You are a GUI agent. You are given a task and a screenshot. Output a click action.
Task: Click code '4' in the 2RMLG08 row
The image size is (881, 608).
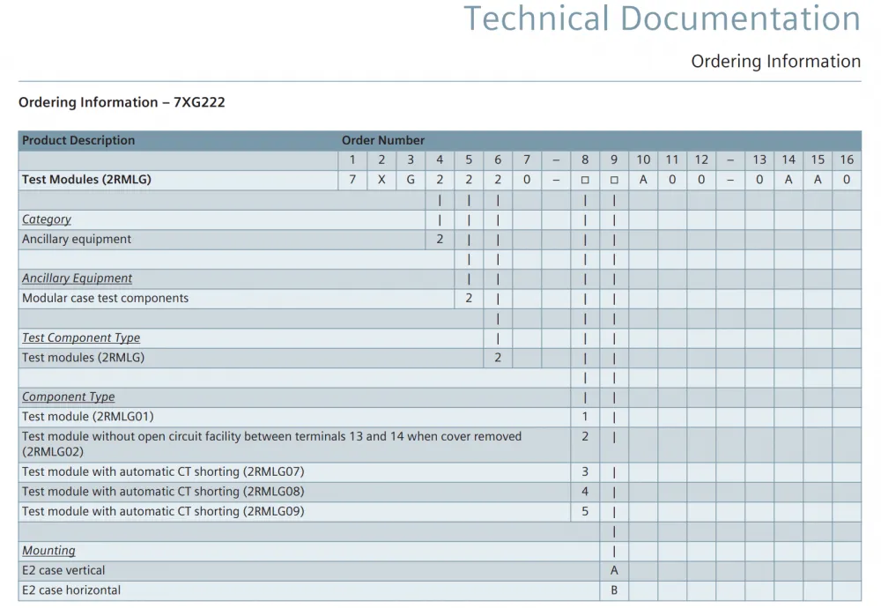click(585, 492)
